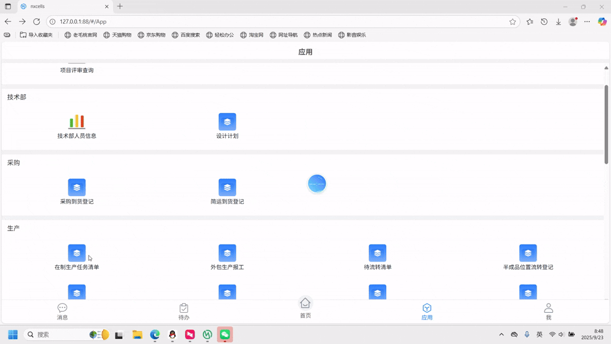The image size is (611, 344).
Task: Go to the 首页 home tab
Action: click(305, 307)
